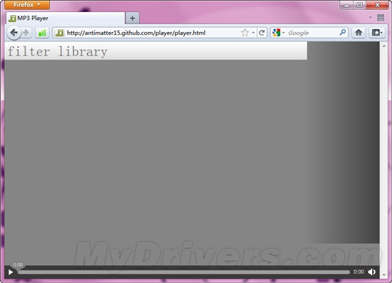Click the forward navigation arrow
This screenshot has width=392, height=283.
tap(26, 33)
